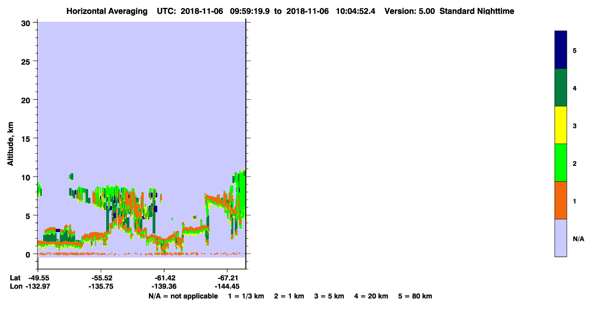Click longitude value '-132.97'
Screen dimensions: 603x309
click(38, 286)
